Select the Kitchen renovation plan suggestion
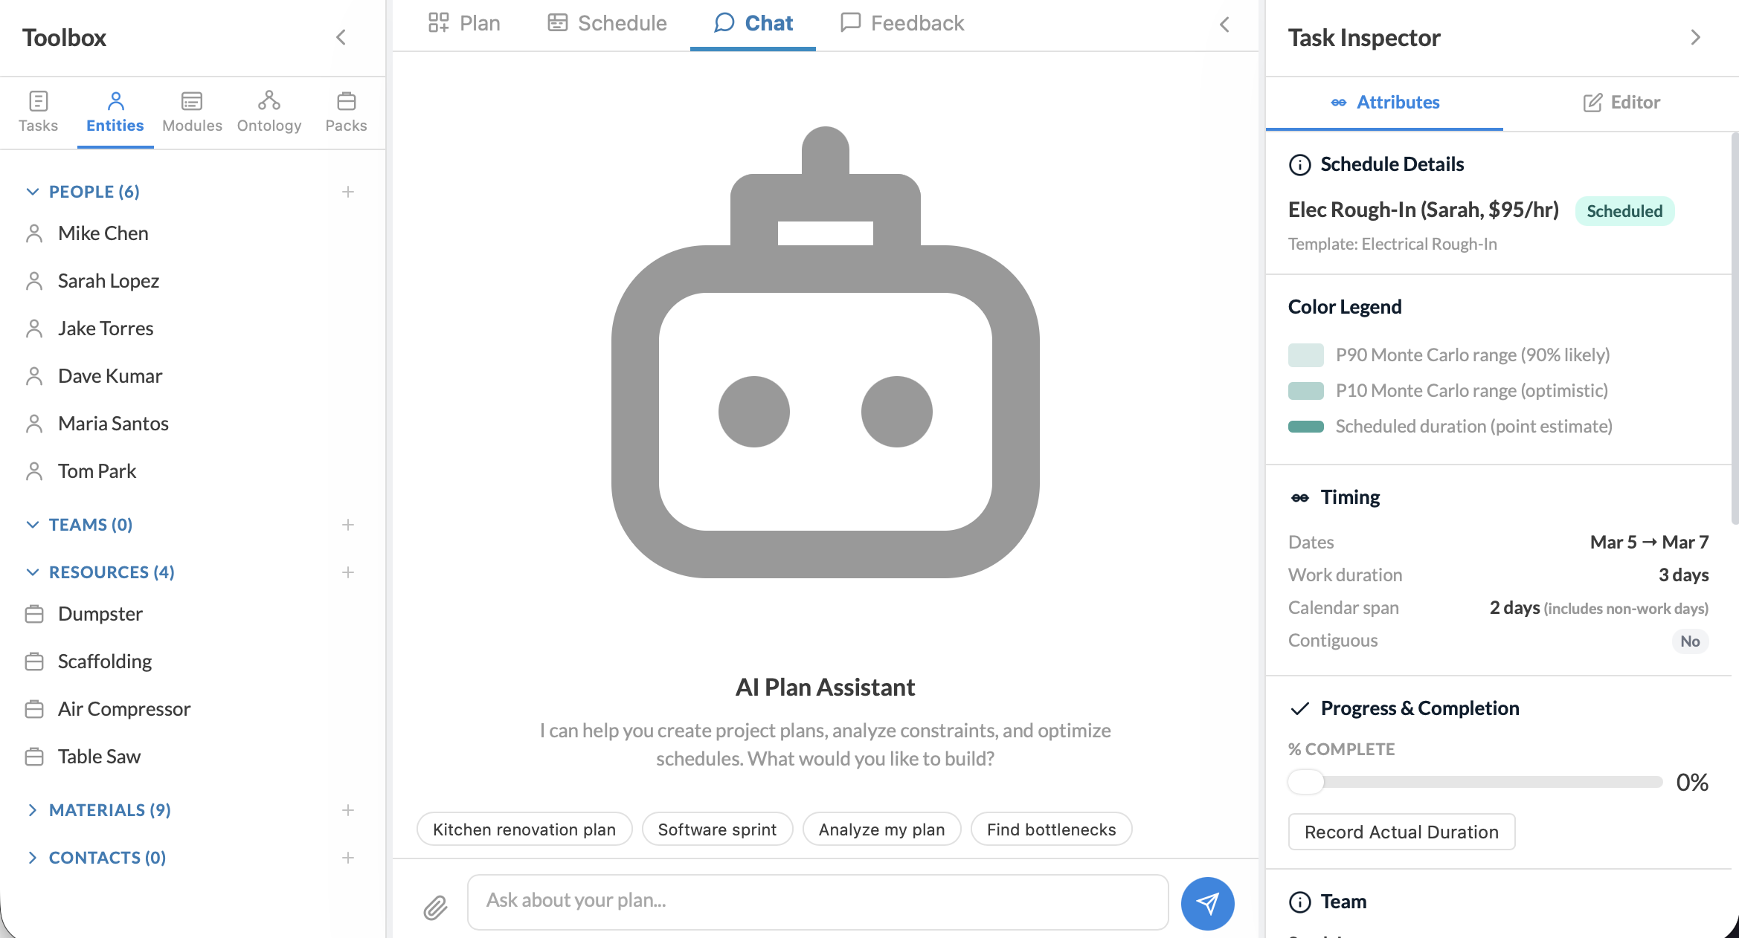Viewport: 1739px width, 938px height. [x=524, y=829]
